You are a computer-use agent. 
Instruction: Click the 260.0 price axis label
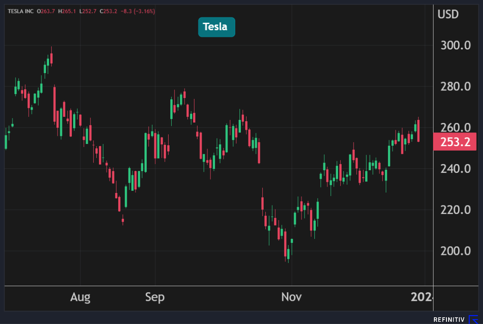coord(456,127)
